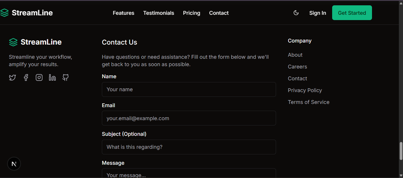403x178 pixels.
Task: Click the GitHub icon
Action: (66, 78)
